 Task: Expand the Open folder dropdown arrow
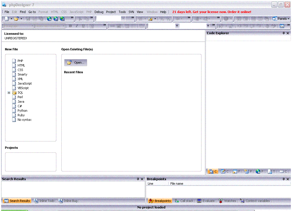[21, 19]
